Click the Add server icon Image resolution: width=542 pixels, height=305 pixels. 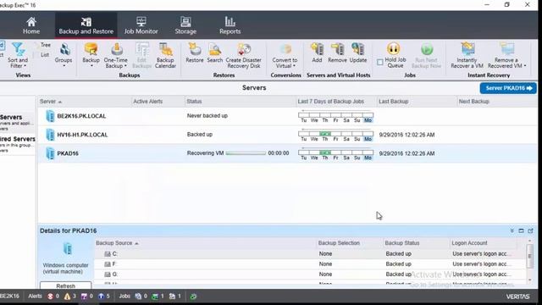(x=317, y=53)
